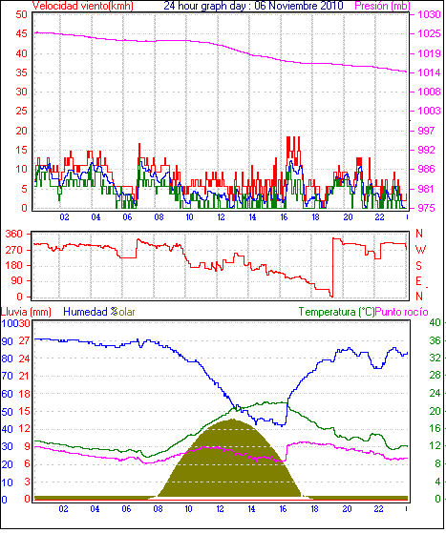Click the 'Temperatura (°C)' label

coord(336,312)
